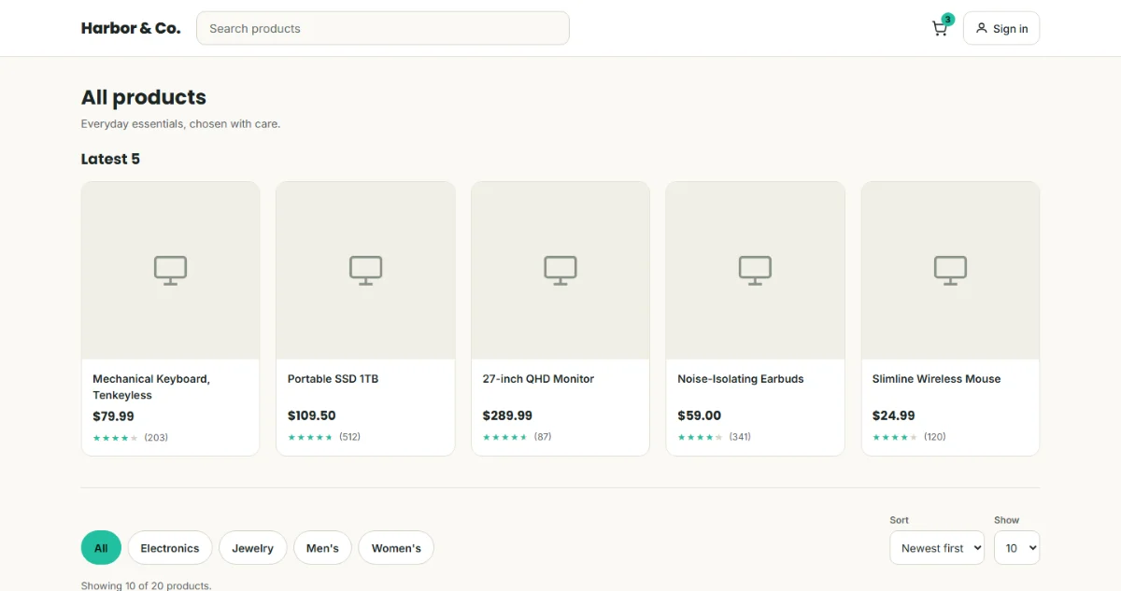This screenshot has width=1121, height=591.
Task: Click the star rating under the Portable SSD 1TB price
Action: [x=310, y=437]
